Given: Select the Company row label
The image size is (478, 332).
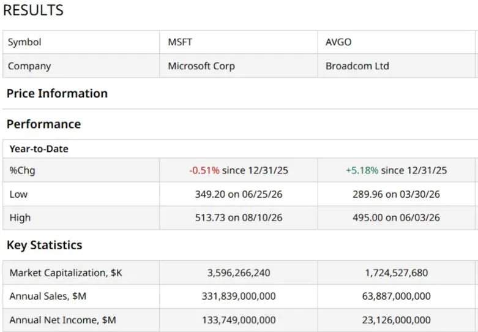Looking at the screenshot, I should coord(29,66).
